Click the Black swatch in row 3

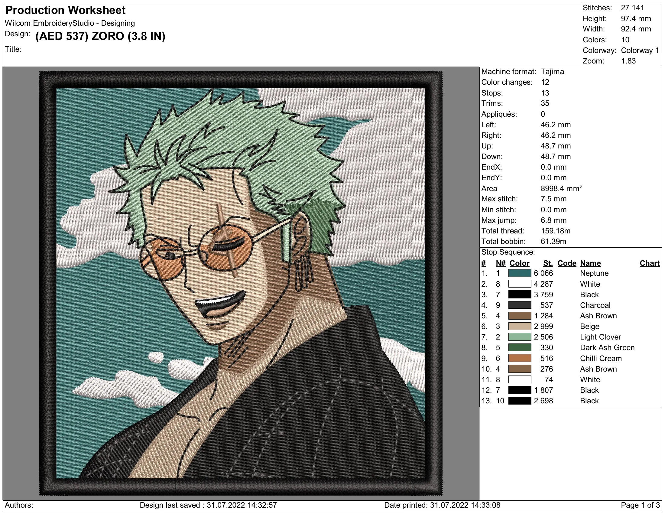tap(520, 294)
